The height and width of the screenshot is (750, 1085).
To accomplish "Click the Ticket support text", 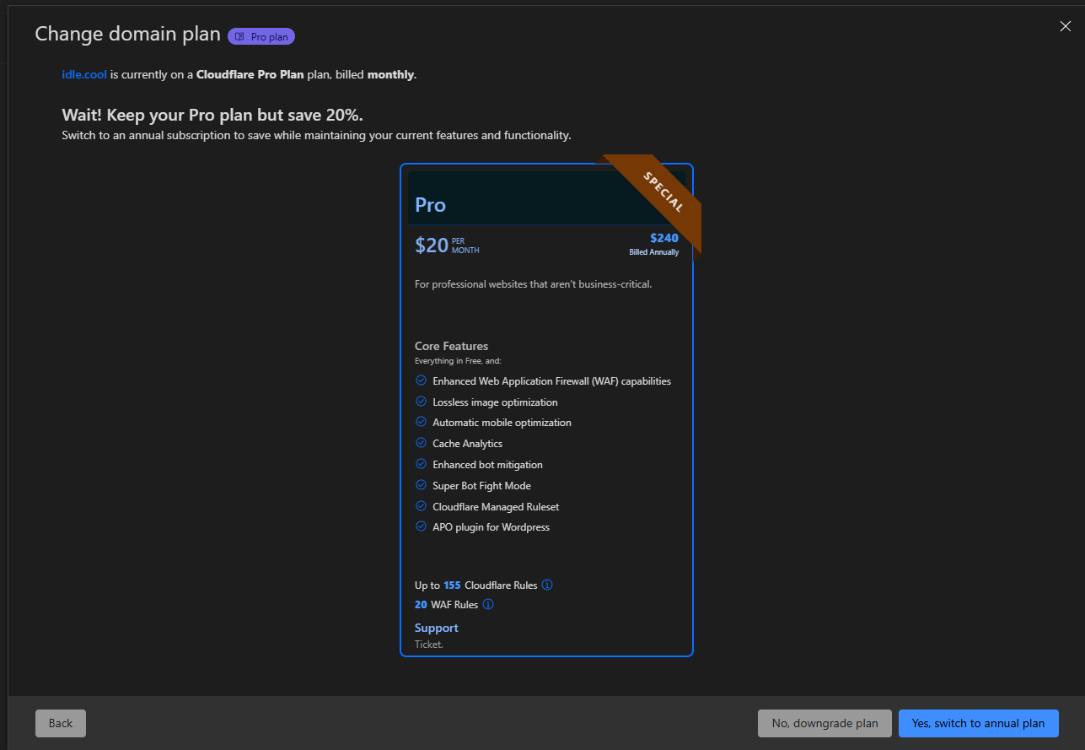I will [429, 645].
